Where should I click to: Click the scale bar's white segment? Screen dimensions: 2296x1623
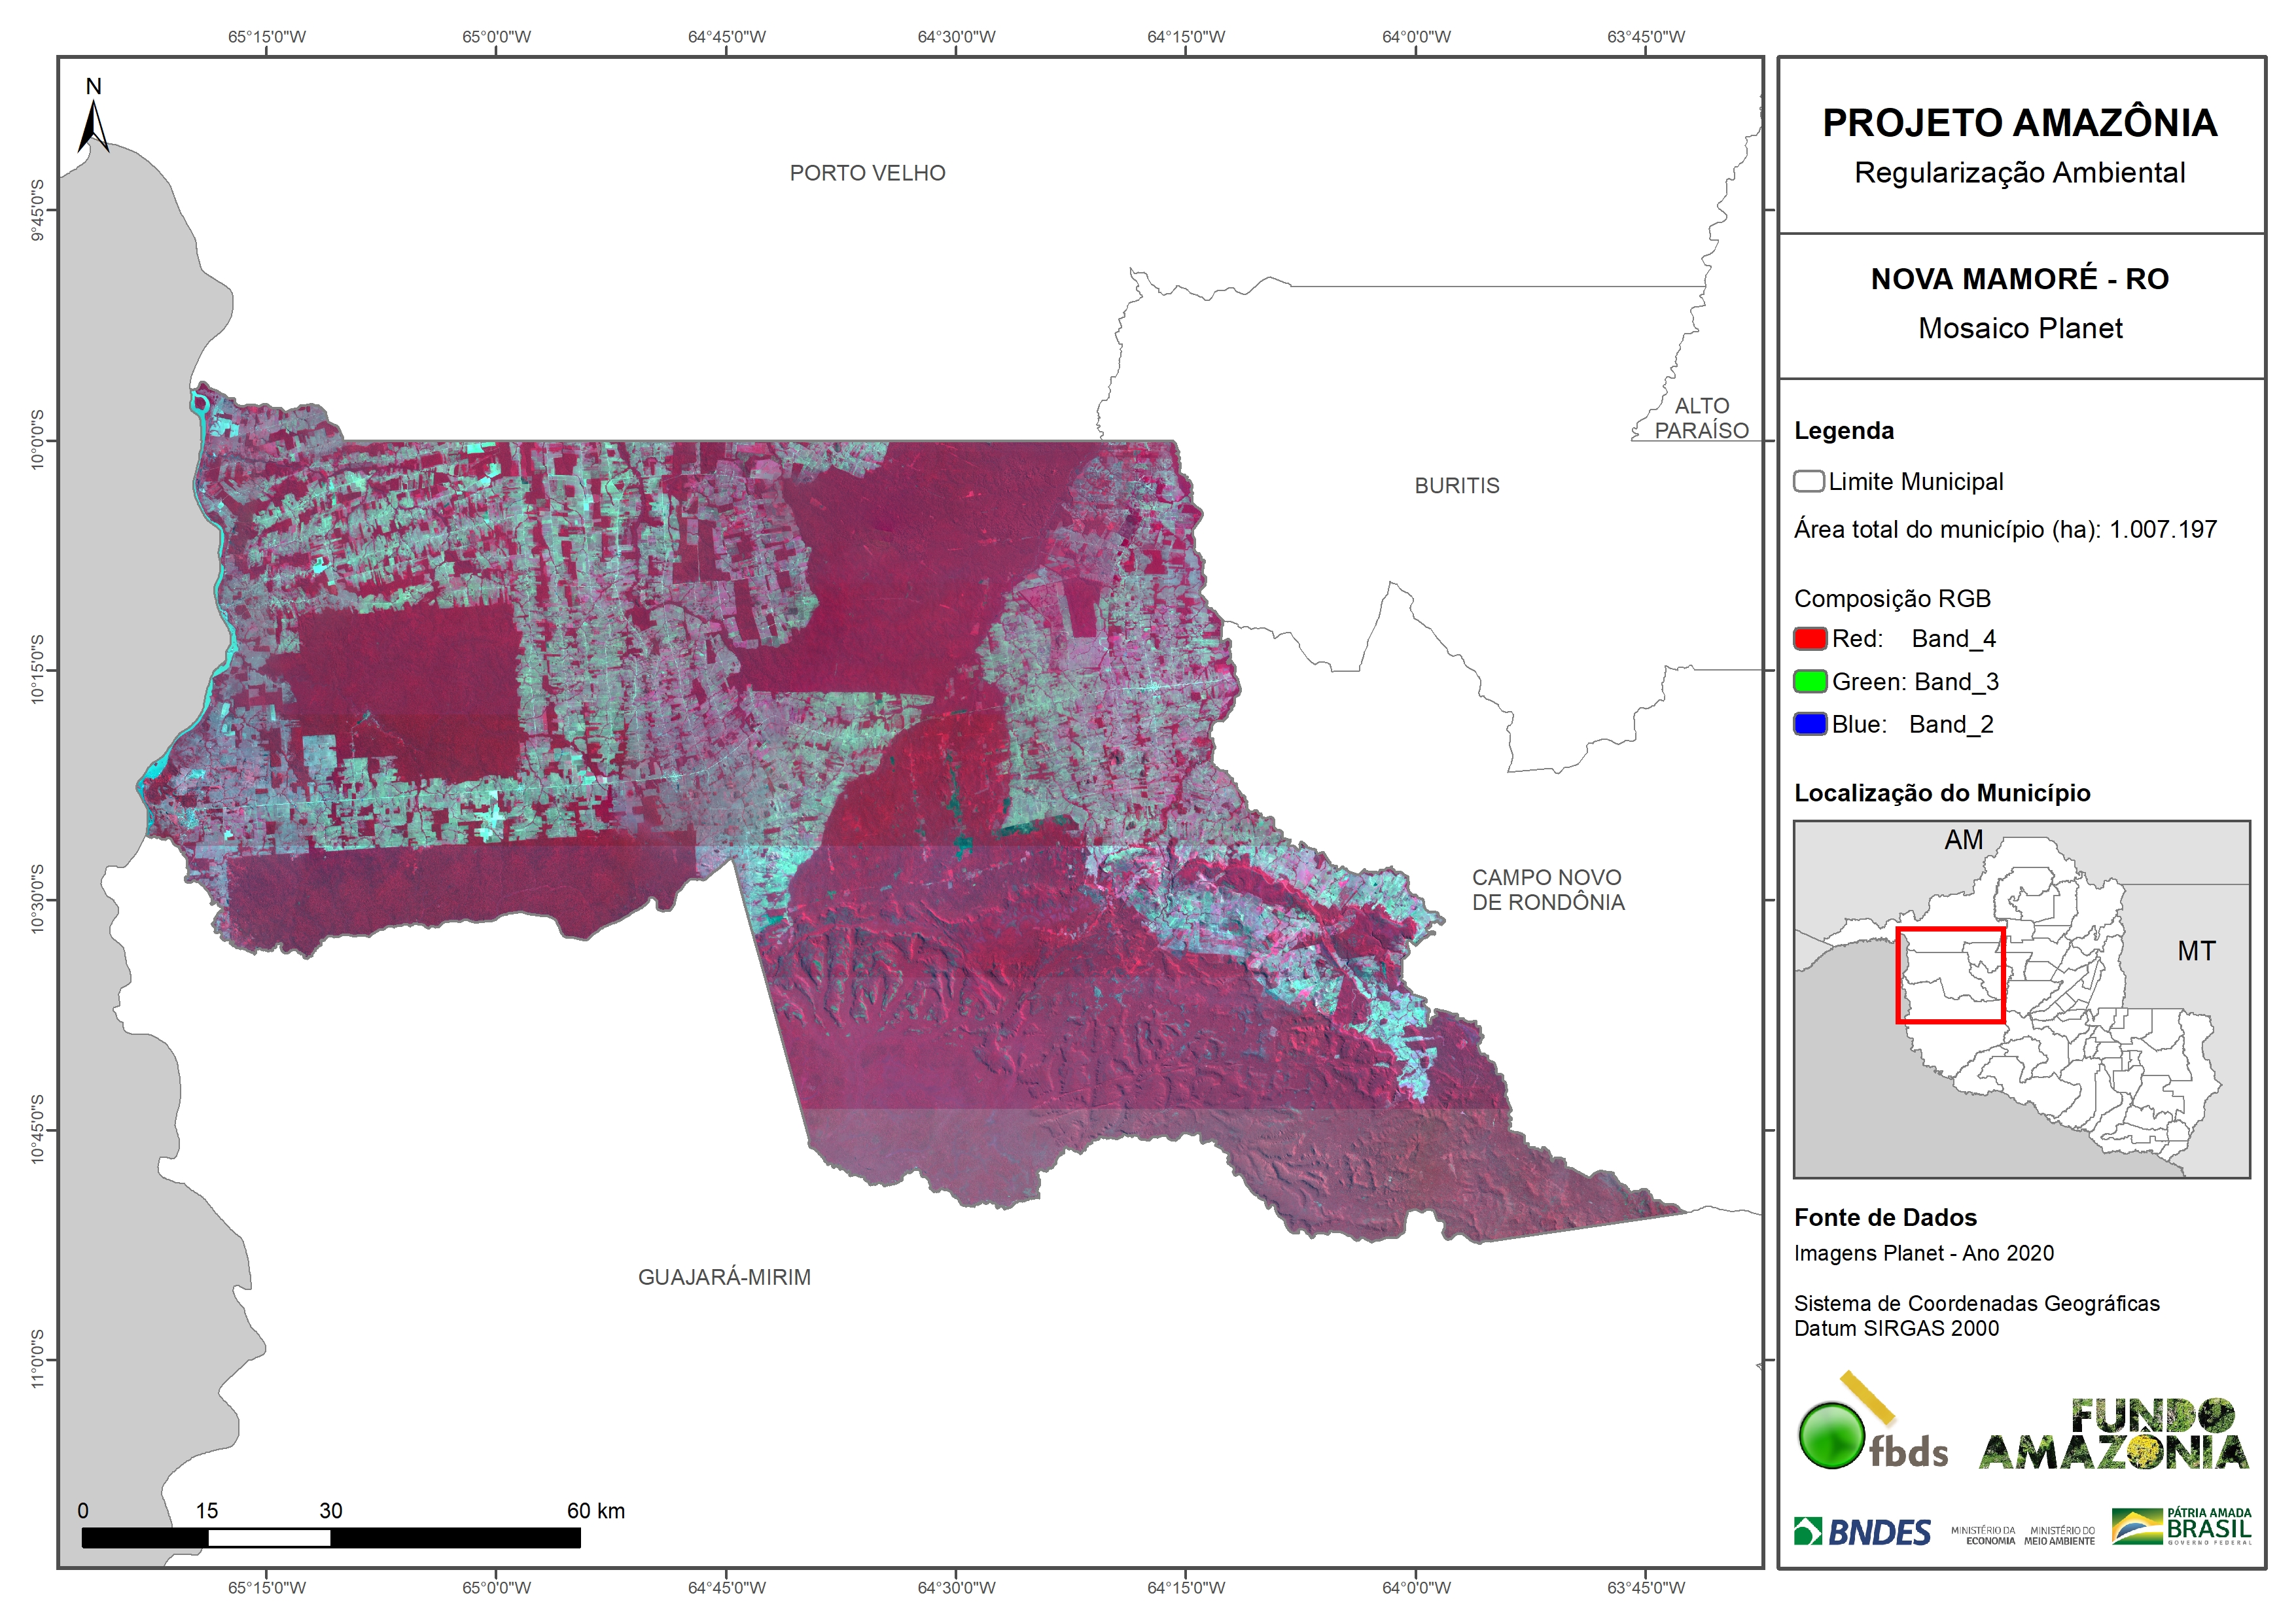click(x=269, y=1538)
